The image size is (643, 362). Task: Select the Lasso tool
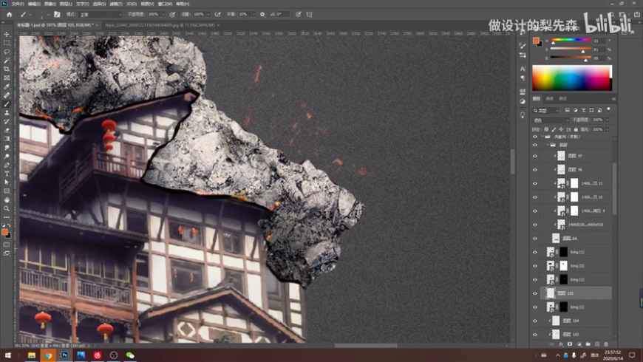click(7, 52)
